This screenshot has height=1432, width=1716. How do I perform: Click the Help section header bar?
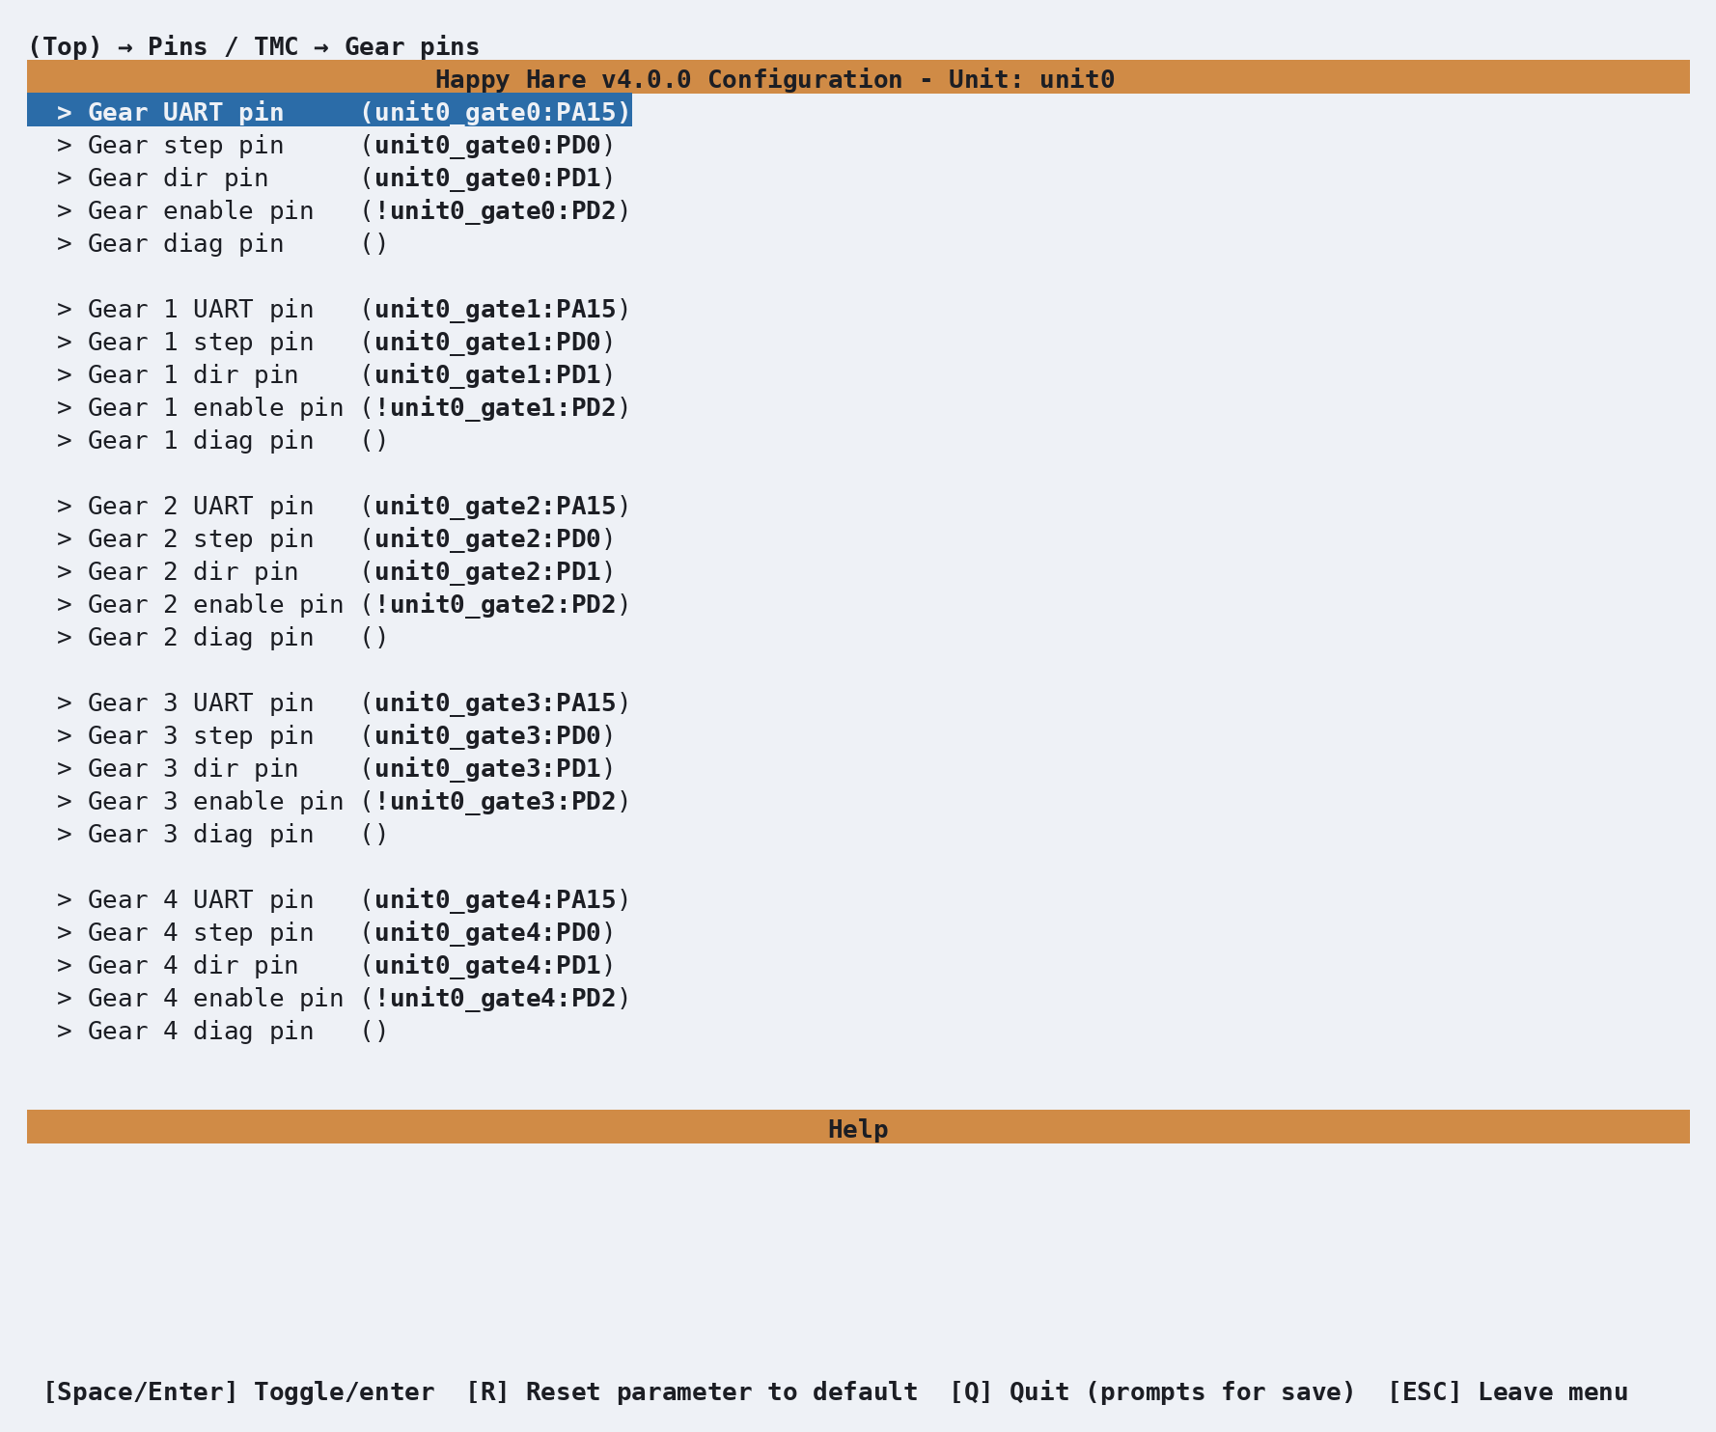pyautogui.click(x=858, y=1127)
